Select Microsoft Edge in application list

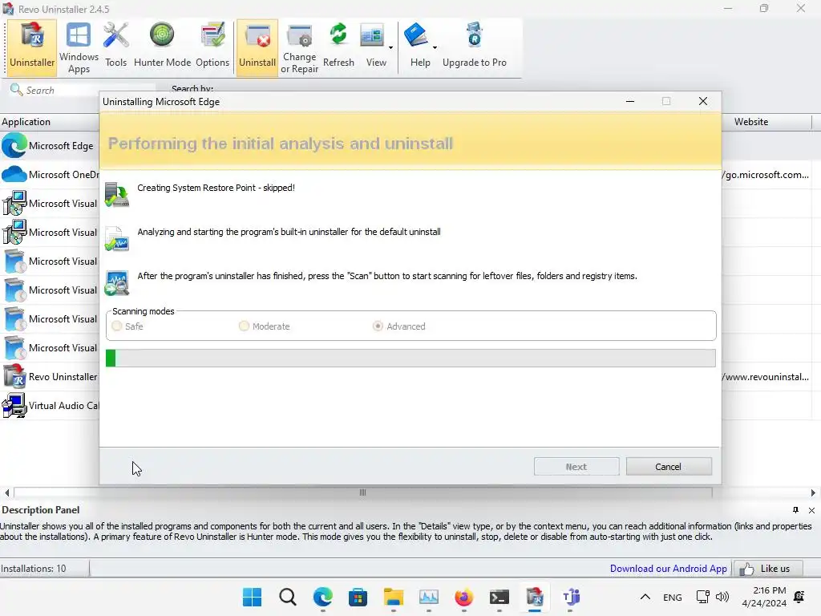[x=50, y=146]
